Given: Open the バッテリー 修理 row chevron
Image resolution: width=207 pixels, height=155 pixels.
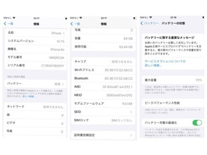Looking at the screenshot, I should point(63,84).
